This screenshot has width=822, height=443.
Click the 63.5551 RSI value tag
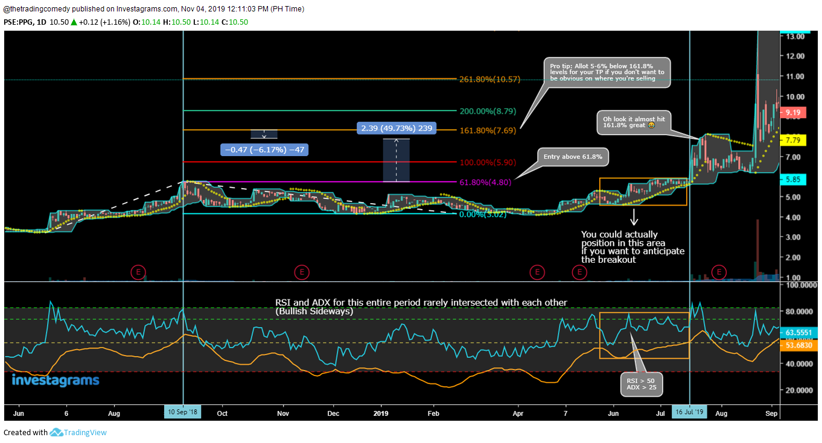(798, 333)
